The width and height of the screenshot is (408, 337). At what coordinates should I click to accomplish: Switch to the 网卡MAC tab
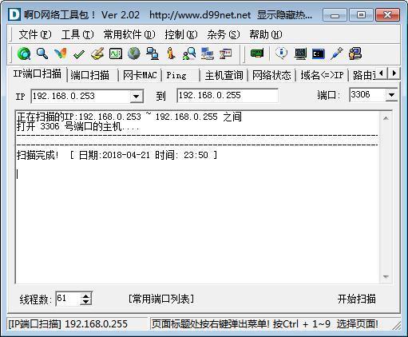pyautogui.click(x=140, y=75)
